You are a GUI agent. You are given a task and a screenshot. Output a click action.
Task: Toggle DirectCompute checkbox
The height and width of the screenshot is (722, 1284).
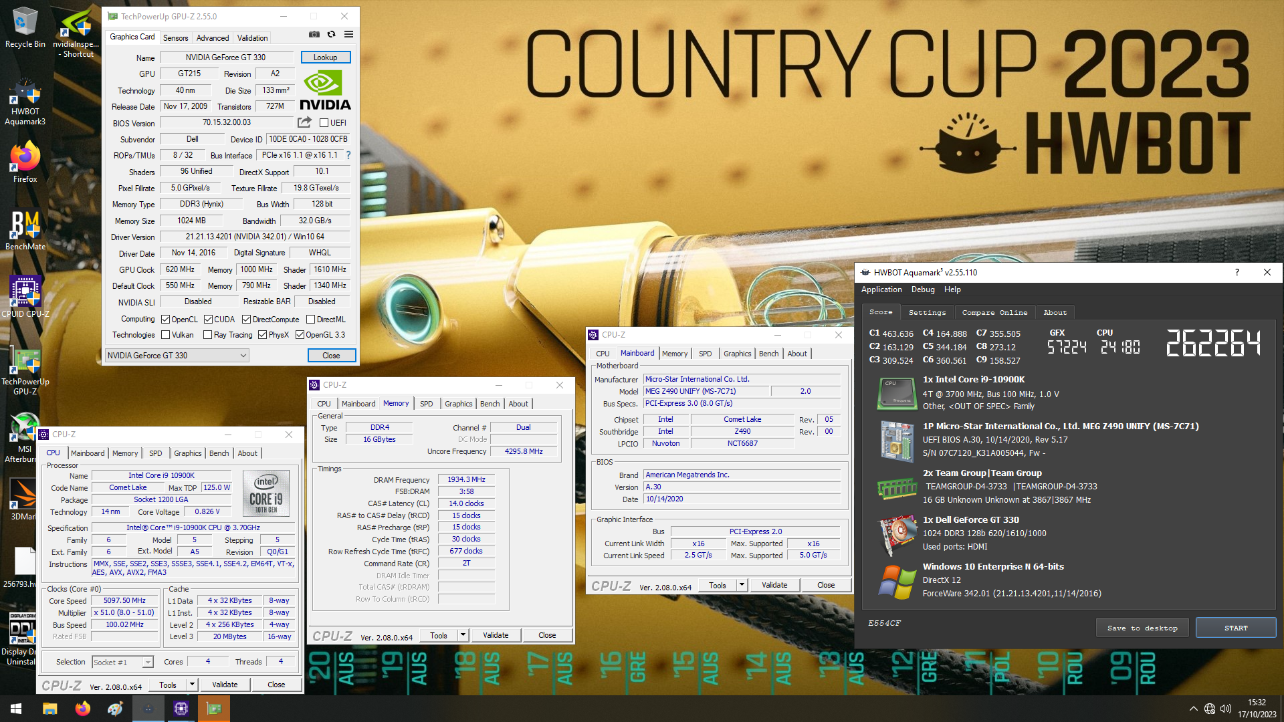(246, 320)
